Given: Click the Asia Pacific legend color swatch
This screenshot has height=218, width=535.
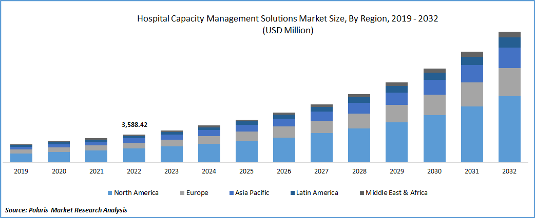Looking at the screenshot, I should tap(231, 193).
